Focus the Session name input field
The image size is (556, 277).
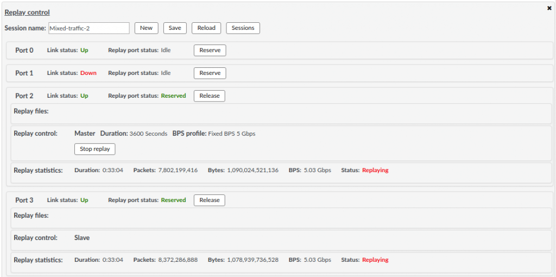coord(89,28)
